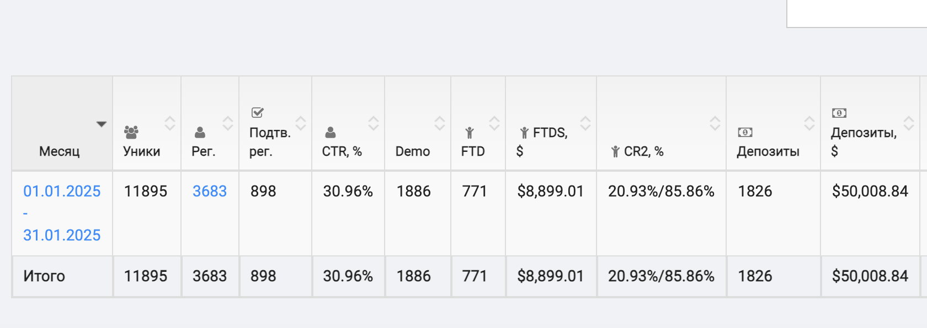Viewport: 927px width, 328px height.
Task: Click the Итого total row label
Action: [x=44, y=276]
